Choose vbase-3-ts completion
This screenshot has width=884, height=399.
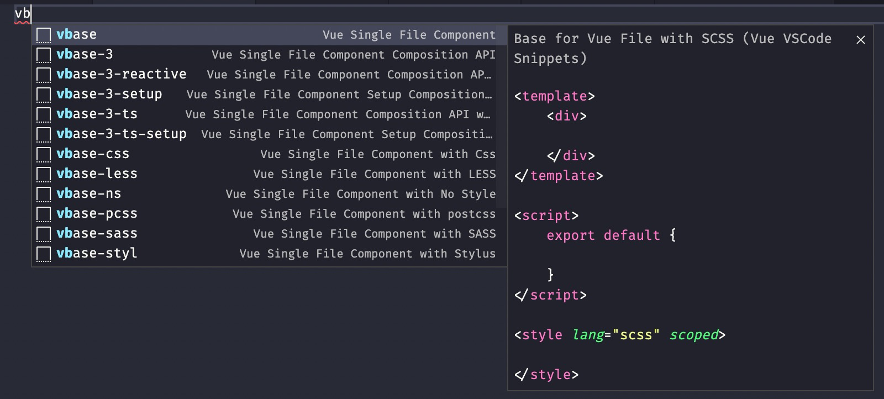pos(269,114)
